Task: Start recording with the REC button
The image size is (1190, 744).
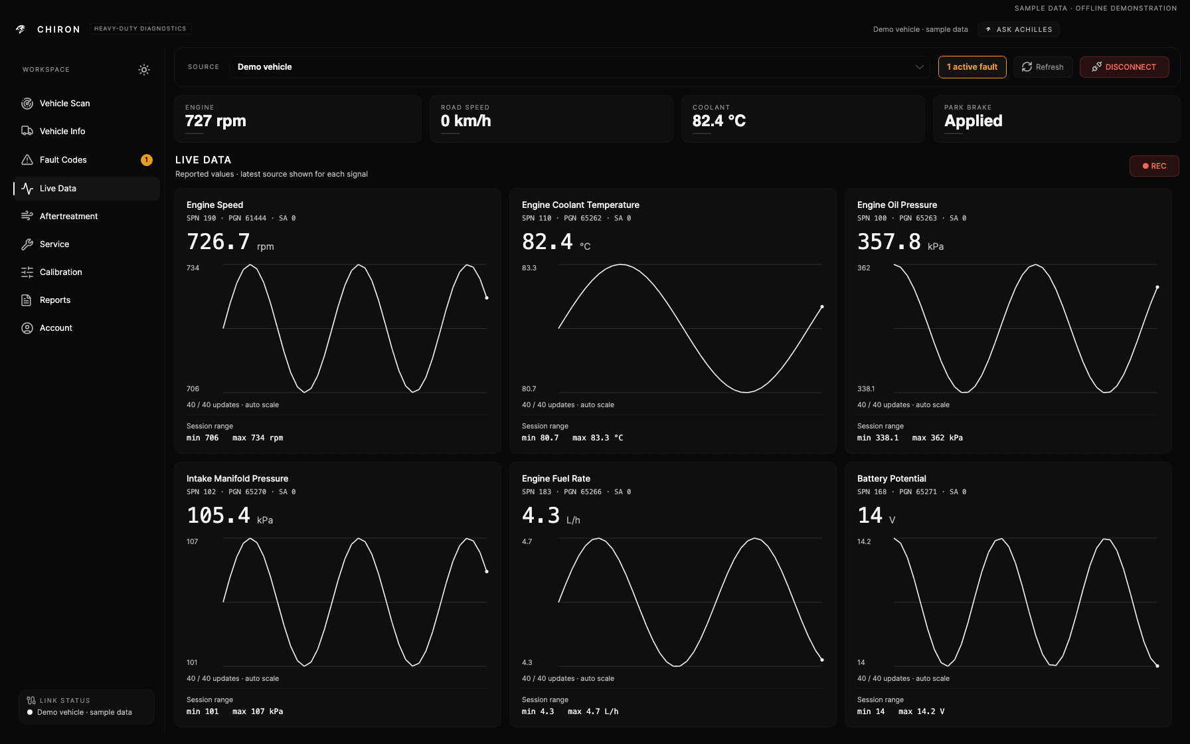Action: (1154, 166)
